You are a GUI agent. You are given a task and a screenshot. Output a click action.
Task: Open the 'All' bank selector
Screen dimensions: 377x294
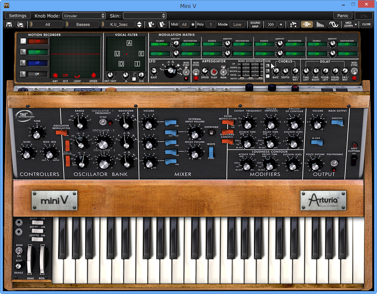[46, 24]
